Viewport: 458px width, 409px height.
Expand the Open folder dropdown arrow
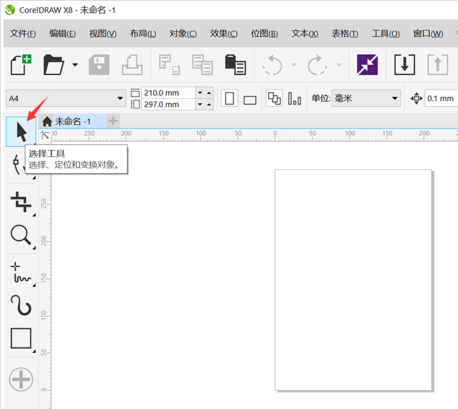pos(75,65)
